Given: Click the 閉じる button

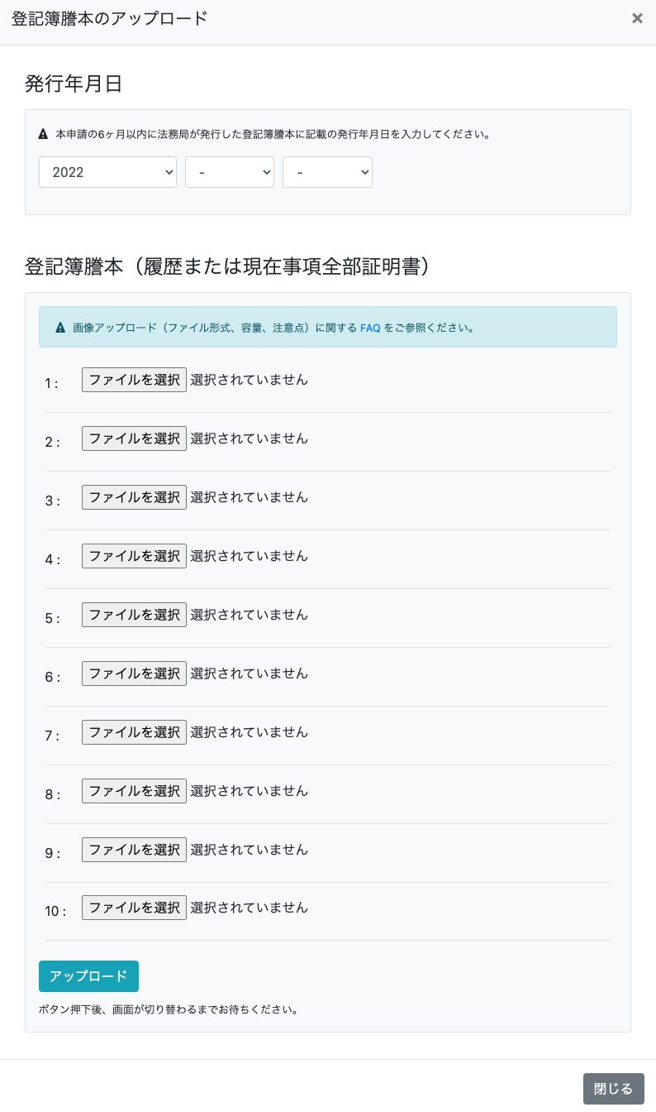Looking at the screenshot, I should click(613, 1089).
